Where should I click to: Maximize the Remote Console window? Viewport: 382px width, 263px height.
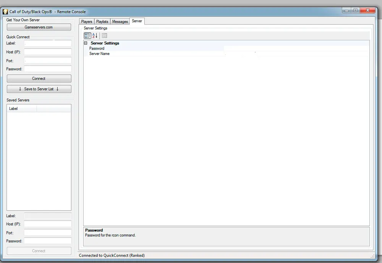[x=355, y=10]
